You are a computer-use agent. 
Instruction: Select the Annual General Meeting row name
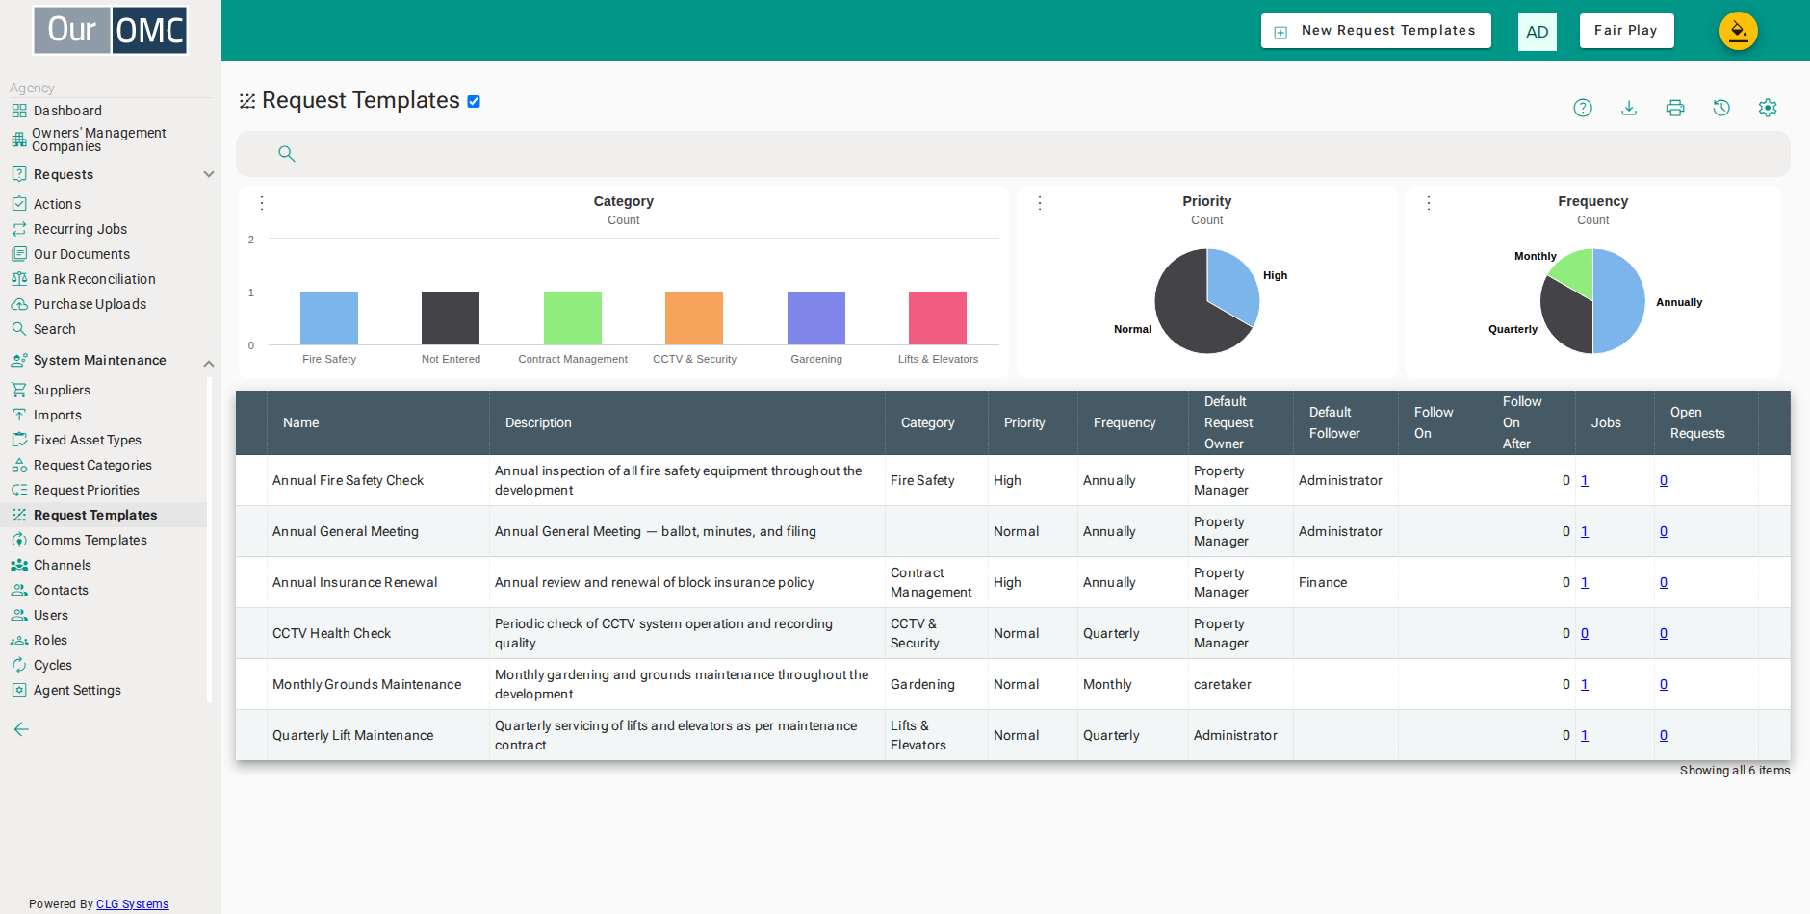coord(346,531)
